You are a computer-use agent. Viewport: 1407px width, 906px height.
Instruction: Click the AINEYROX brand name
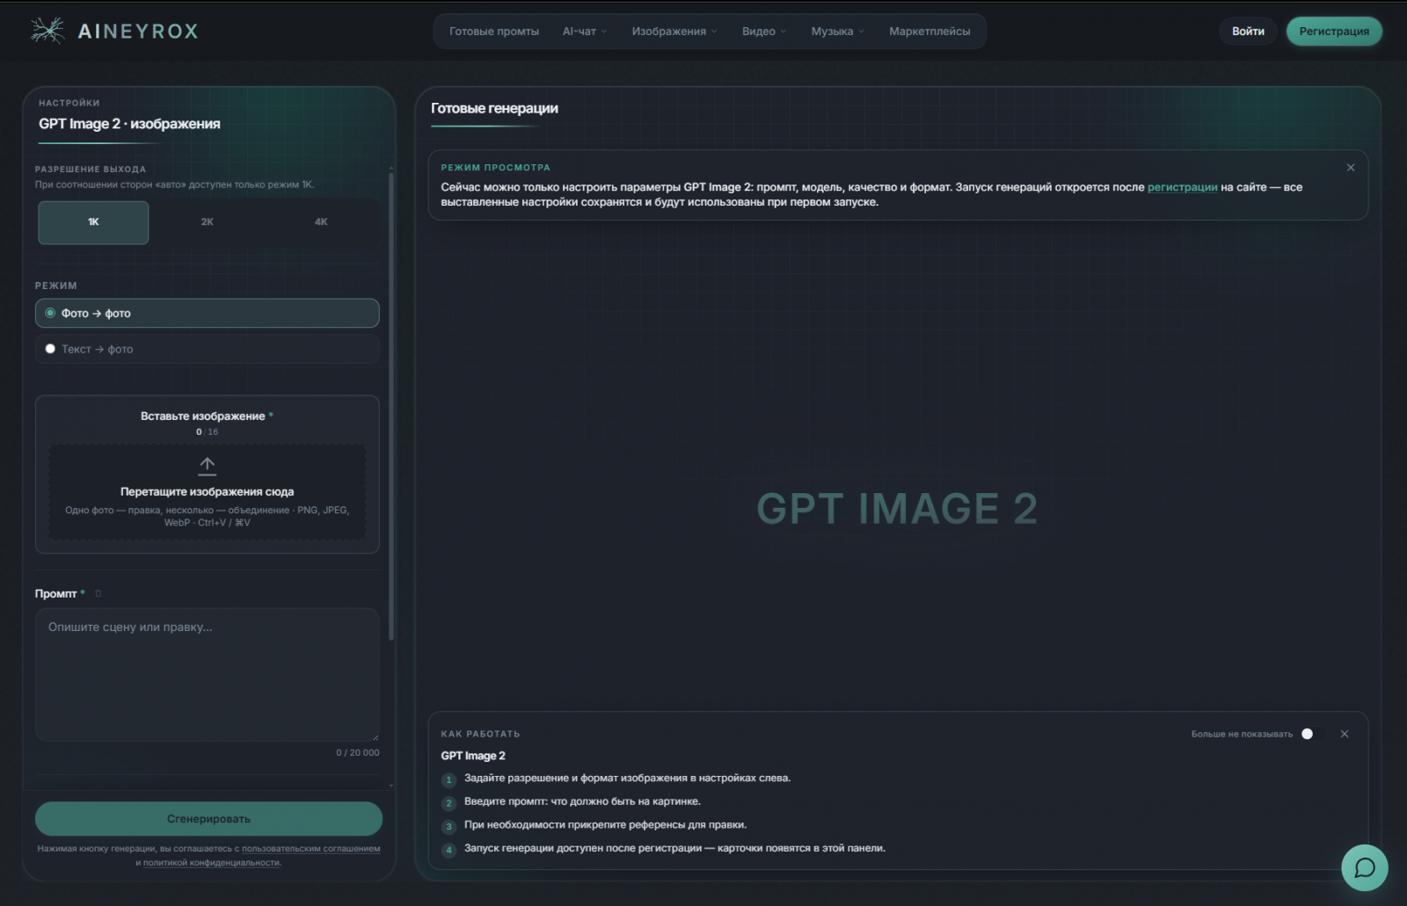[x=138, y=32]
